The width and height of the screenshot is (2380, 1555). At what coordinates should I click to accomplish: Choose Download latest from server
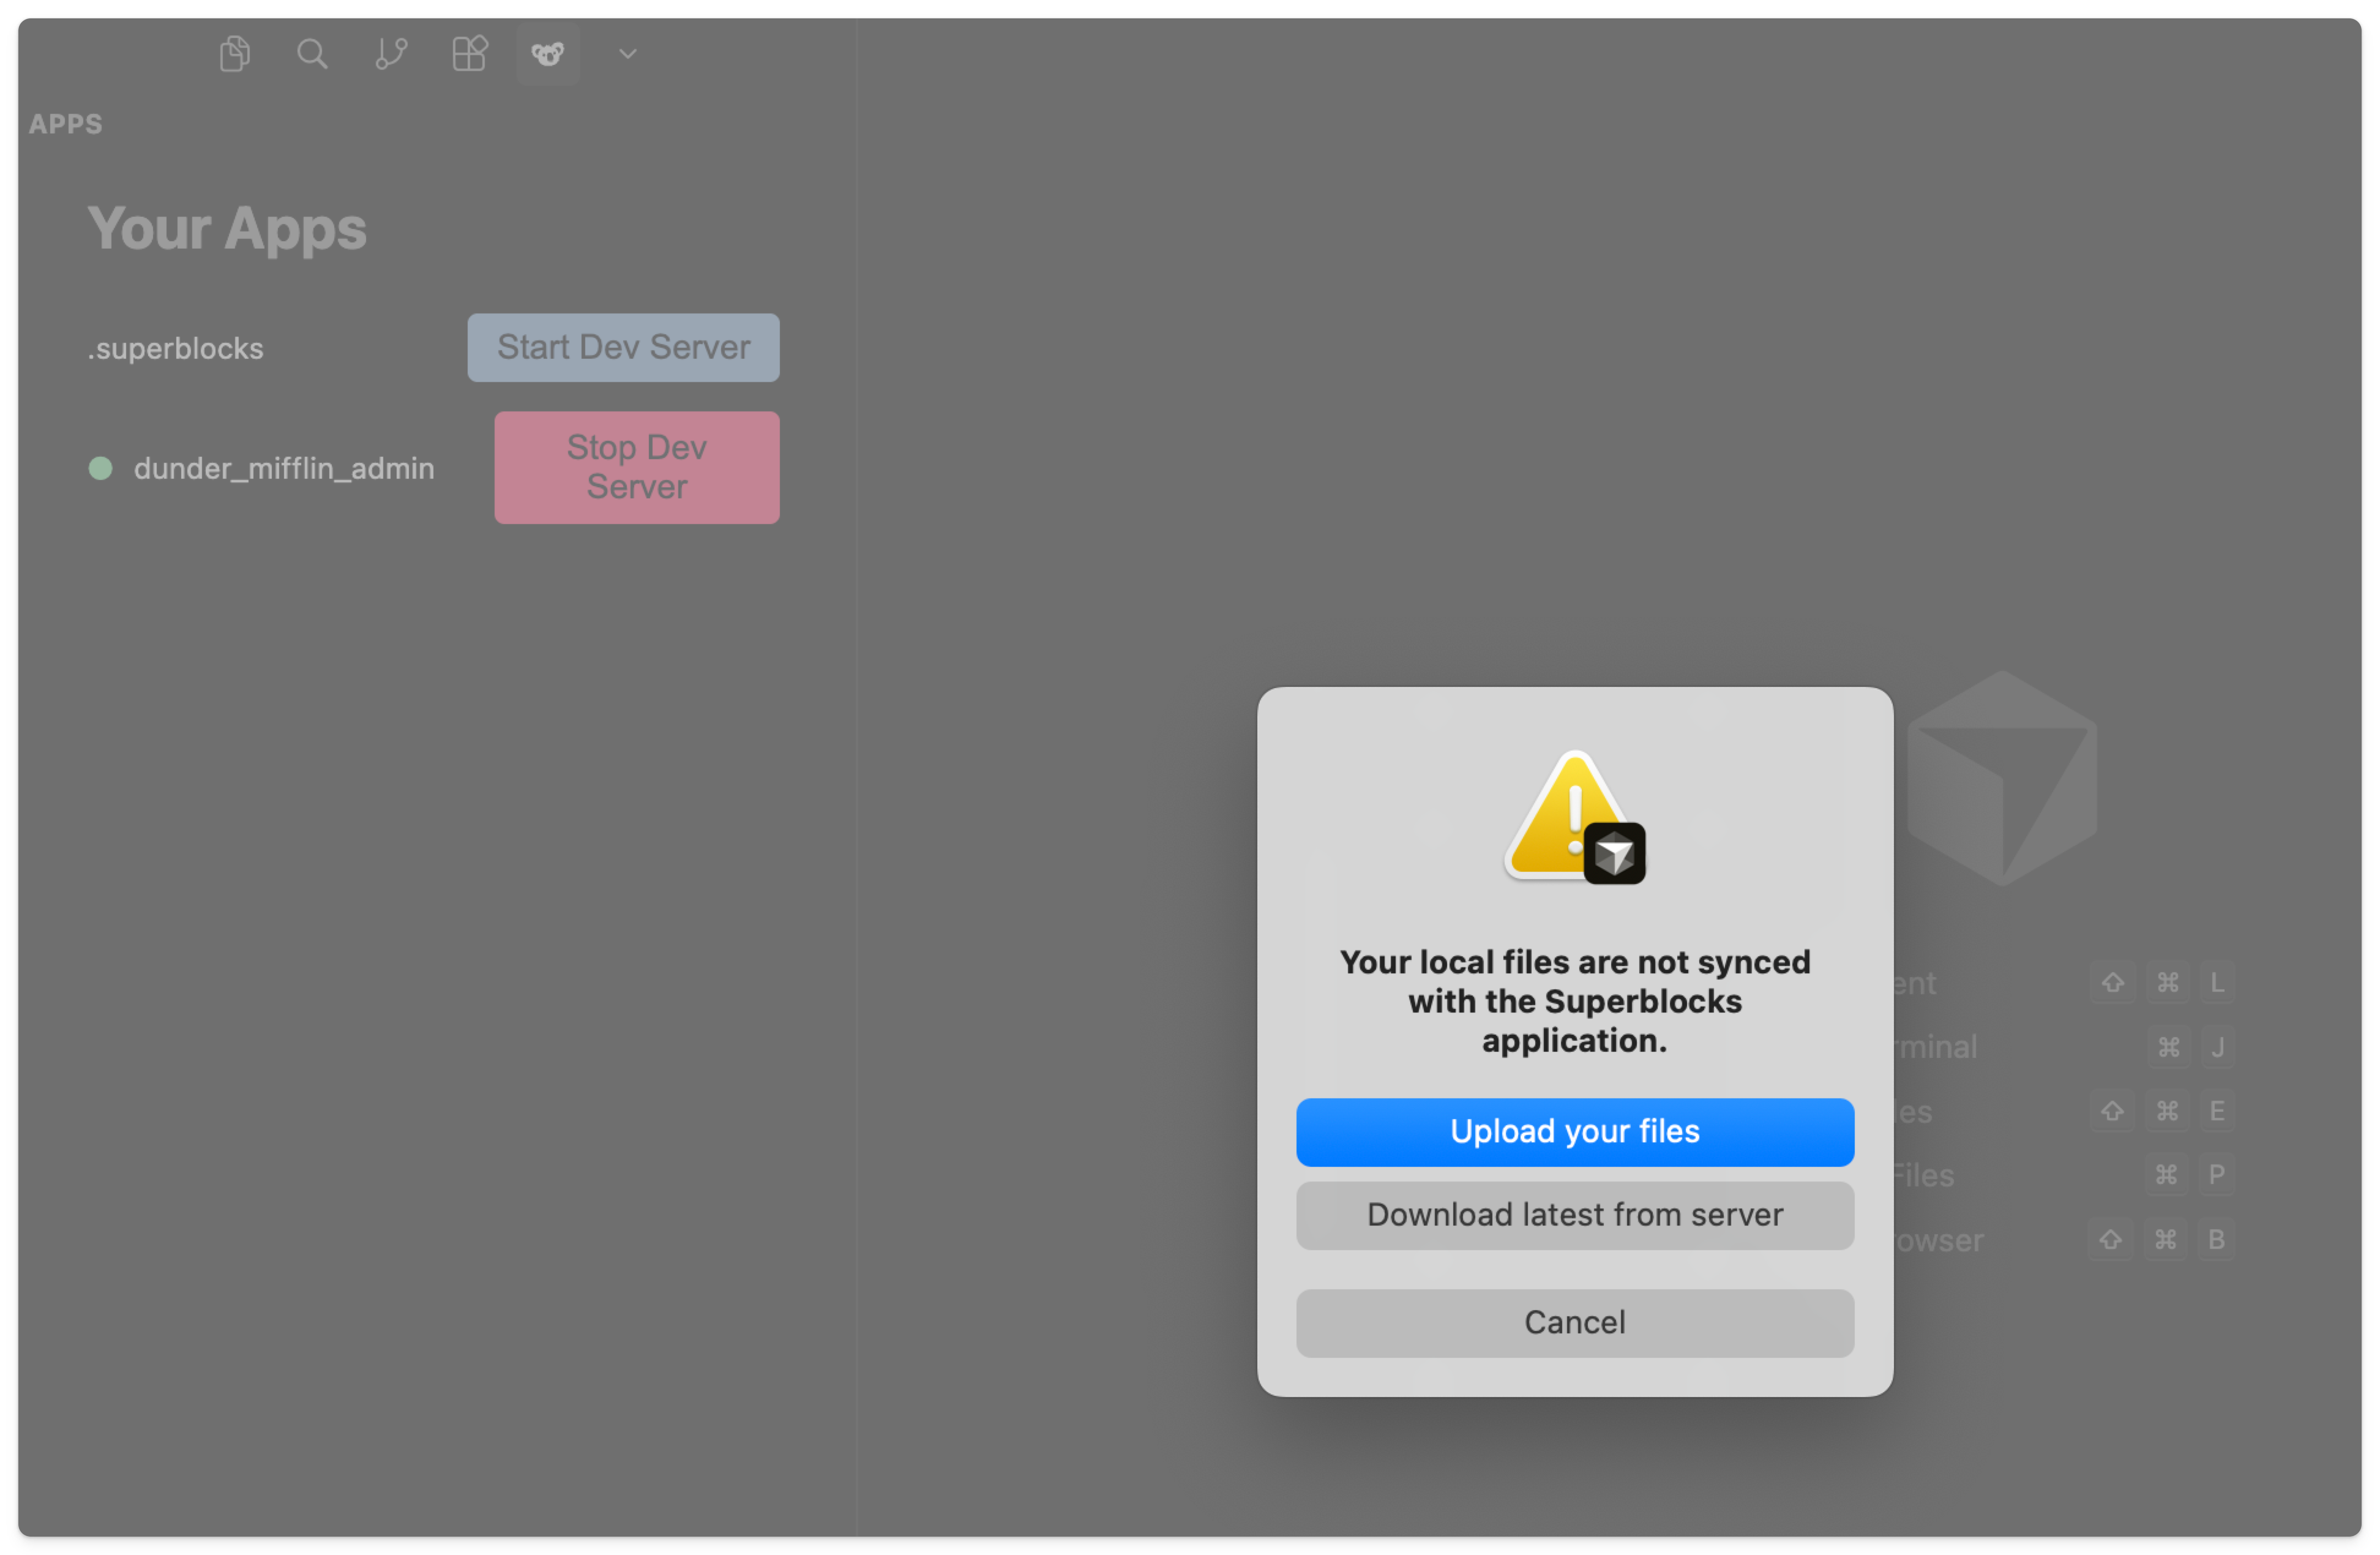click(1574, 1214)
